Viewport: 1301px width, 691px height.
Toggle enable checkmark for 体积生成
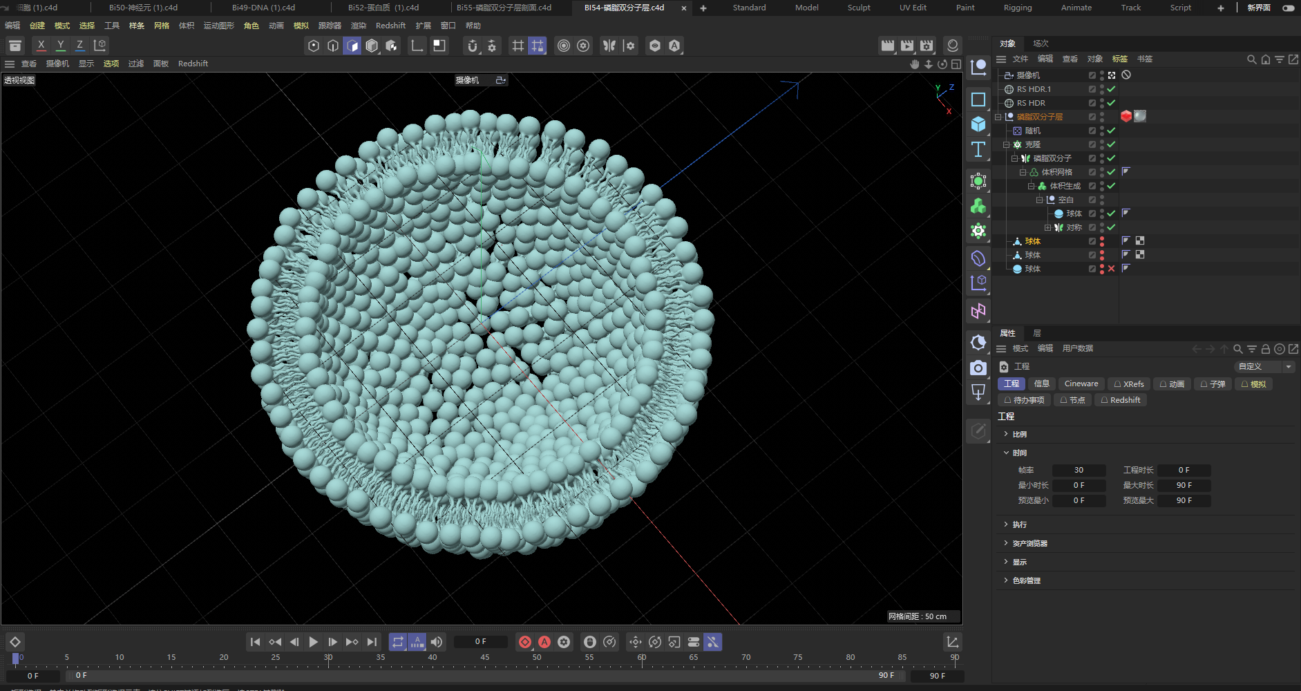tap(1111, 186)
